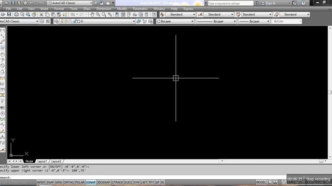332x186 pixels.
Task: Open the Properties palette icon
Action: click(117, 14)
